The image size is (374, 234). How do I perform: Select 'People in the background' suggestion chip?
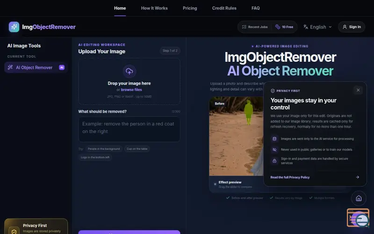104,149
